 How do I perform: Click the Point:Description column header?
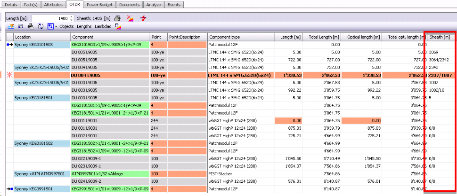point(187,37)
